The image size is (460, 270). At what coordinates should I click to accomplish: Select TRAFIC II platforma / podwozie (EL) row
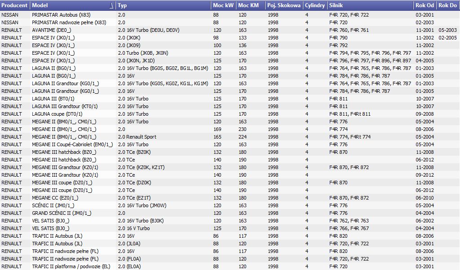pos(230,266)
